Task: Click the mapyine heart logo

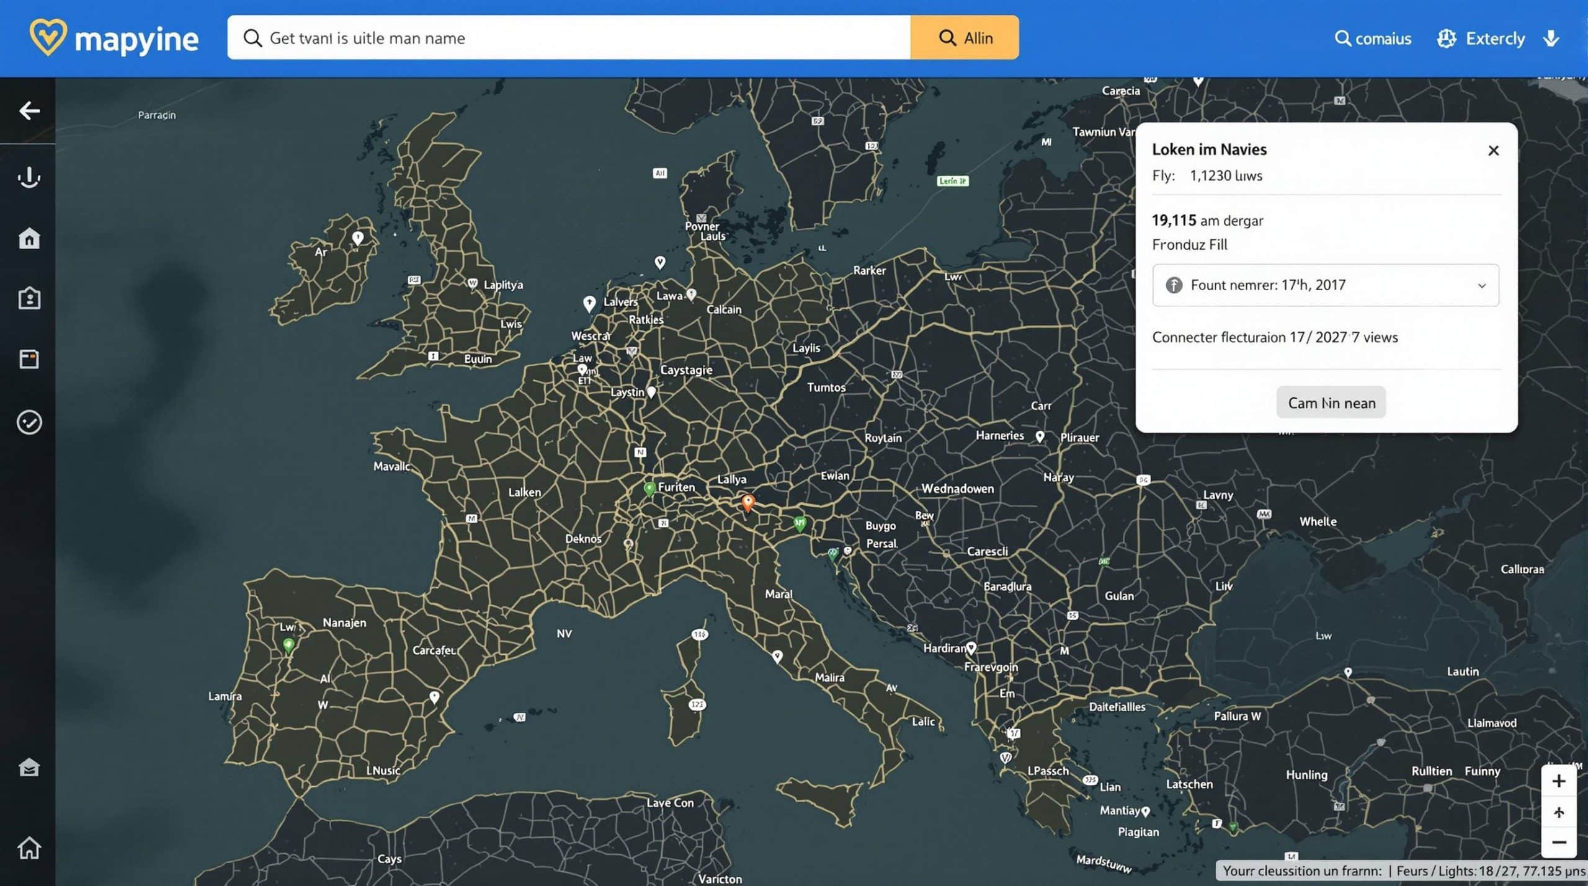Action: tap(48, 37)
